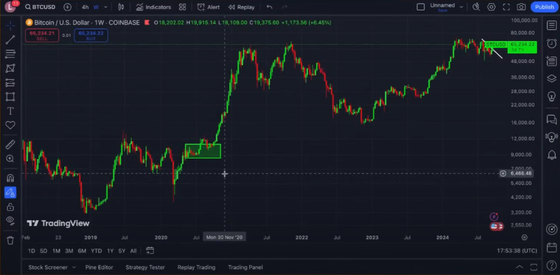Select the W weekly timeframe
This screenshot has width=560, height=275.
point(96,7)
